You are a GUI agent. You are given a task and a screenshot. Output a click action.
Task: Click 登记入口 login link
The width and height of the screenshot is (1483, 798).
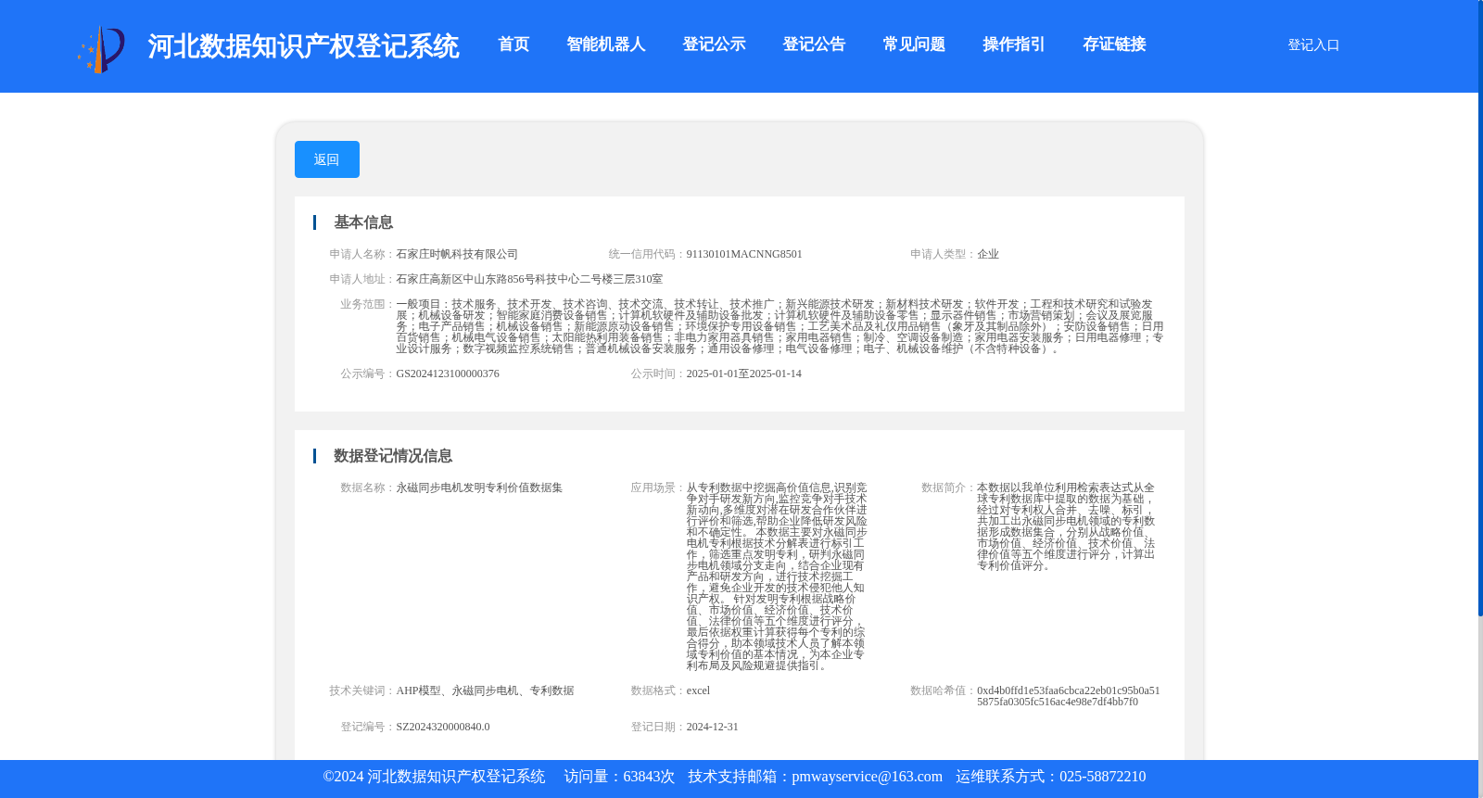1313,44
